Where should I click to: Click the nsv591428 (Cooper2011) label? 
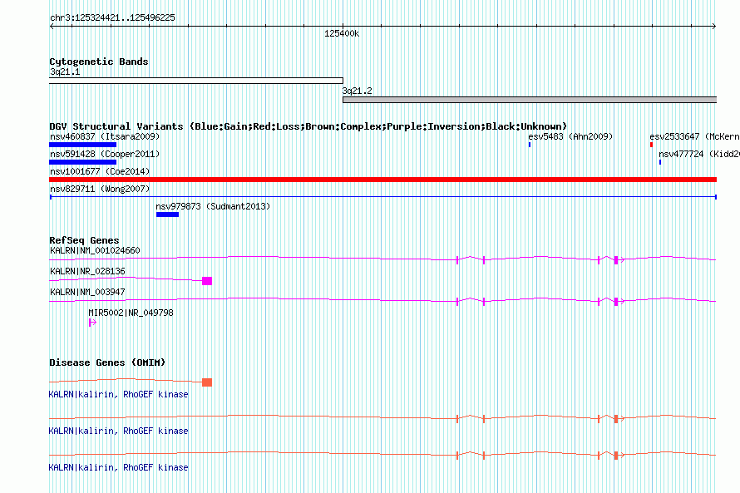click(105, 154)
